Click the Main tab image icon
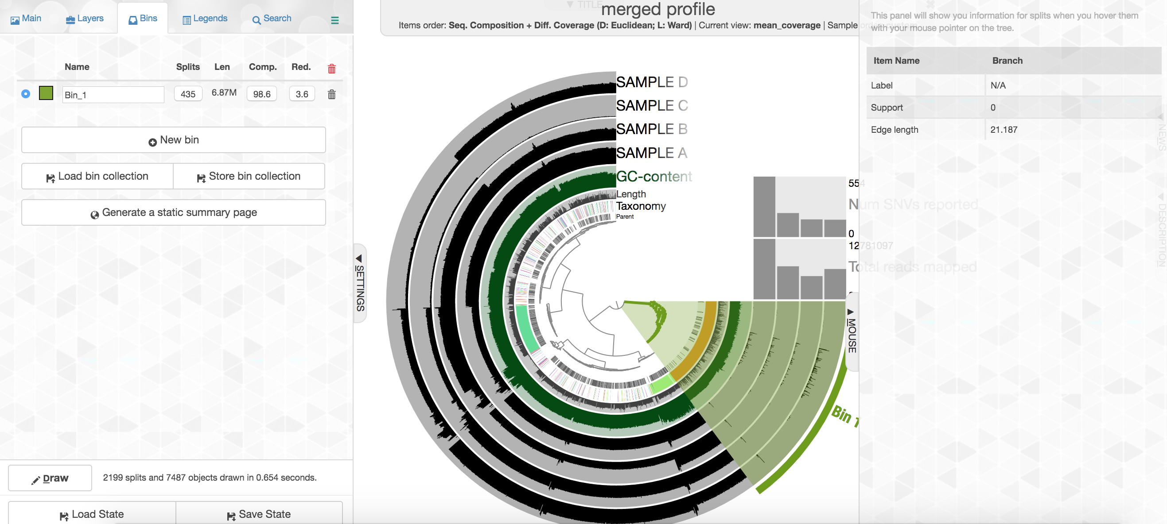1167x524 pixels. point(15,20)
